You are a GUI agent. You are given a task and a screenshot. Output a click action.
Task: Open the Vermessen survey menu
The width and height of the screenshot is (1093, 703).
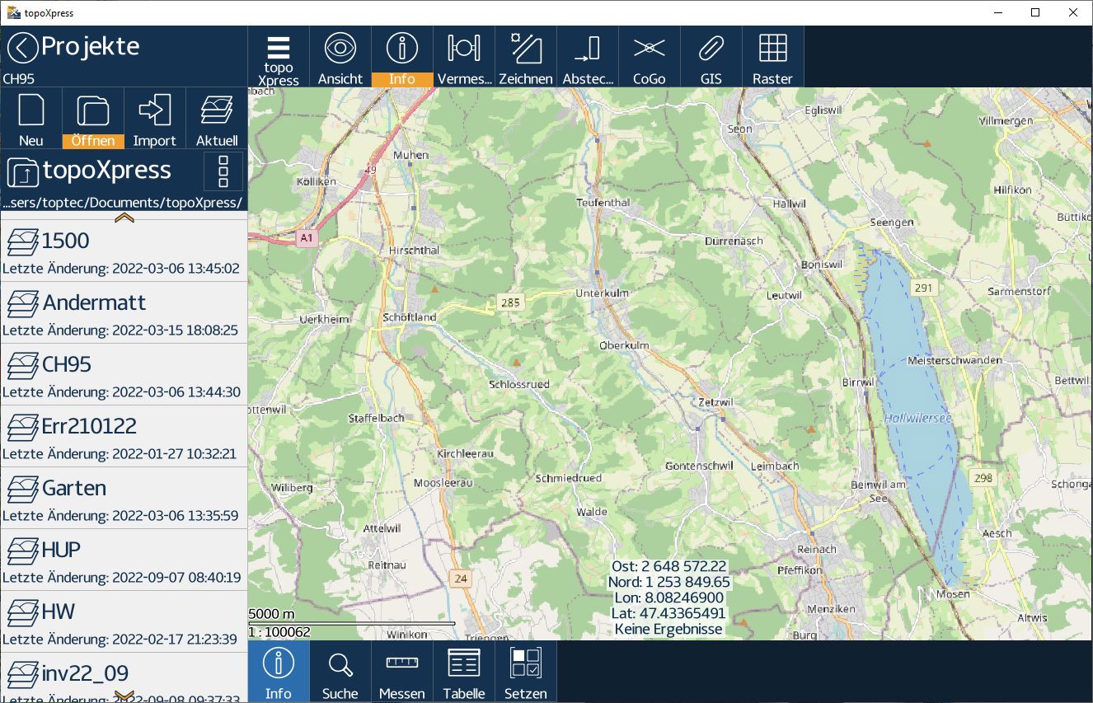(464, 56)
